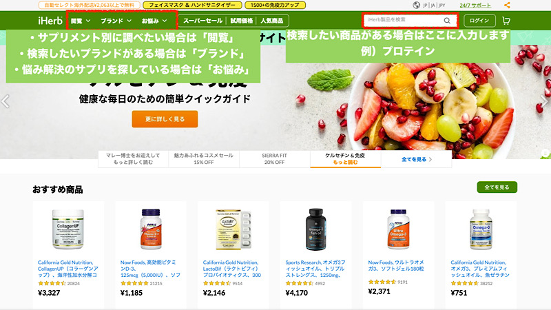Click the orange 更に詳しく見る button

coord(165,119)
